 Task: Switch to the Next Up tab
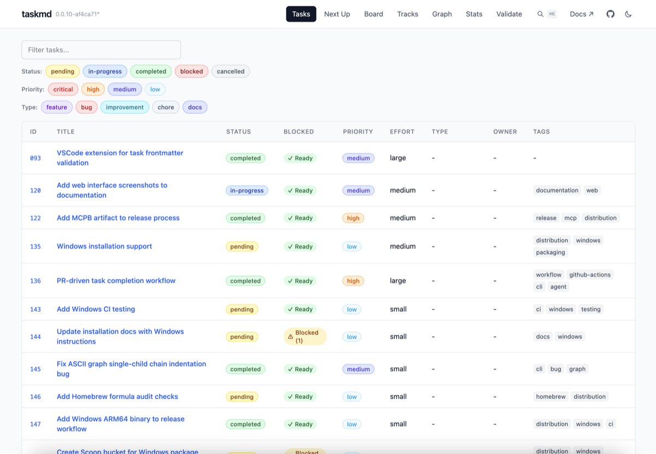337,14
